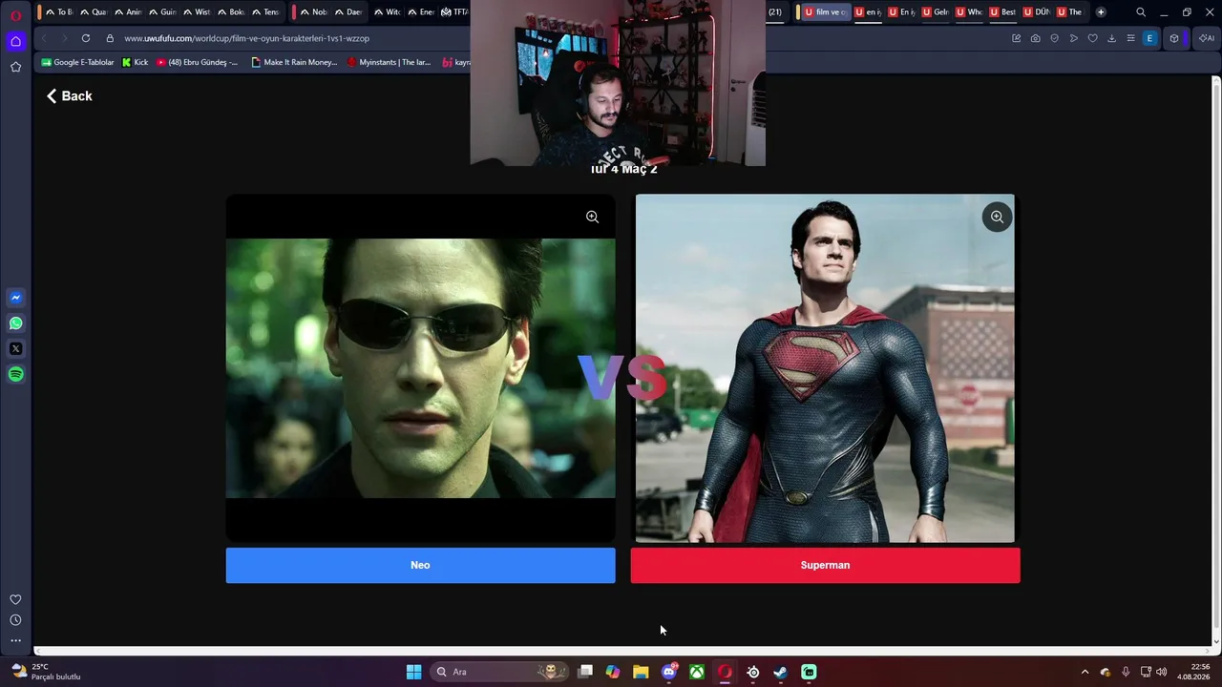Open the Windows Start menu
Screen dimensions: 1222x687
click(413, 672)
